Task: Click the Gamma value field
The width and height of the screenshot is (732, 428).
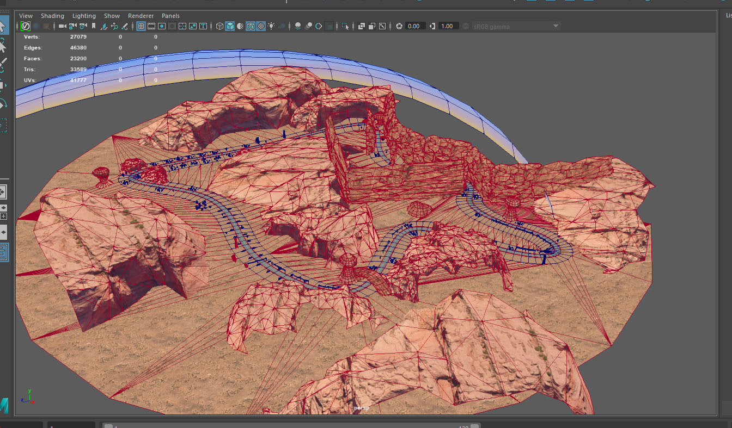Action: click(448, 26)
